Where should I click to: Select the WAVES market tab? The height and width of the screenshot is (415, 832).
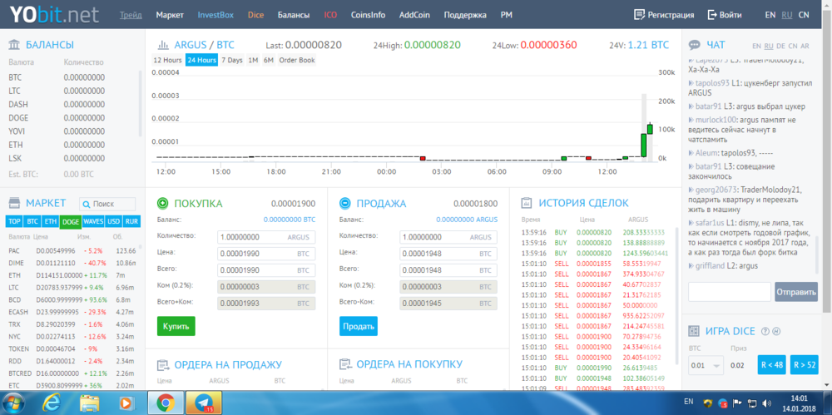pos(92,221)
